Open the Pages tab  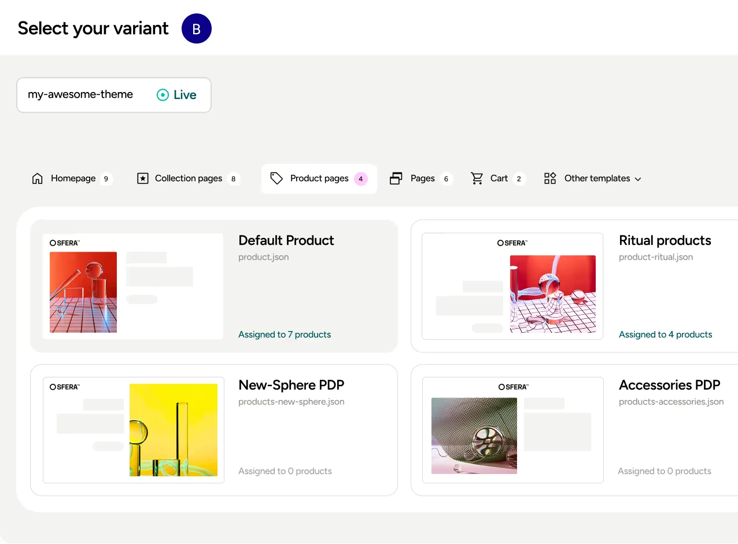(x=420, y=178)
